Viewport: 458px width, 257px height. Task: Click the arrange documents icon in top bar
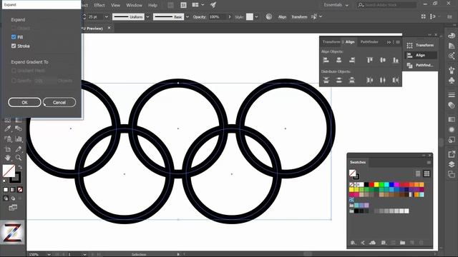(x=198, y=5)
